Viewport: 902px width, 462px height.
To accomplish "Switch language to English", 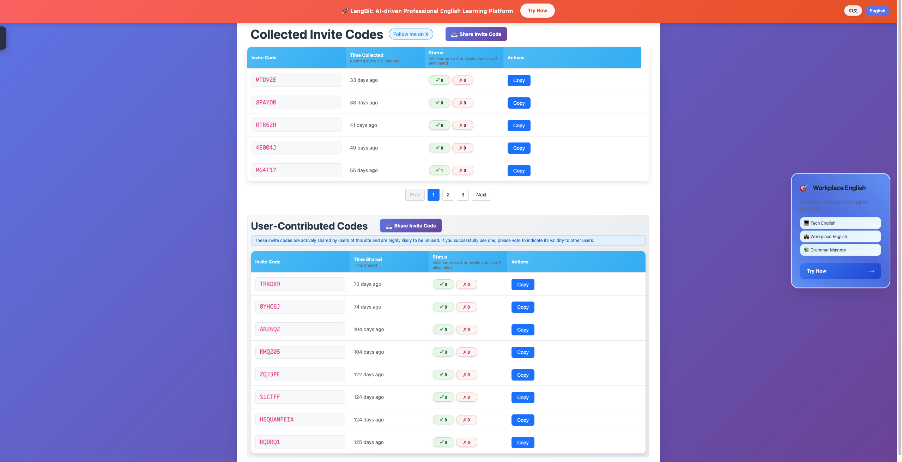I will (x=877, y=11).
